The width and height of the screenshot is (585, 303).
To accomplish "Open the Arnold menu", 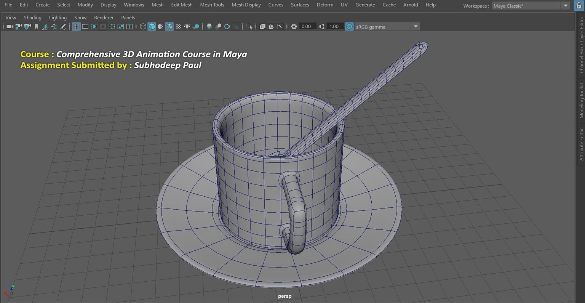I will pos(411,5).
